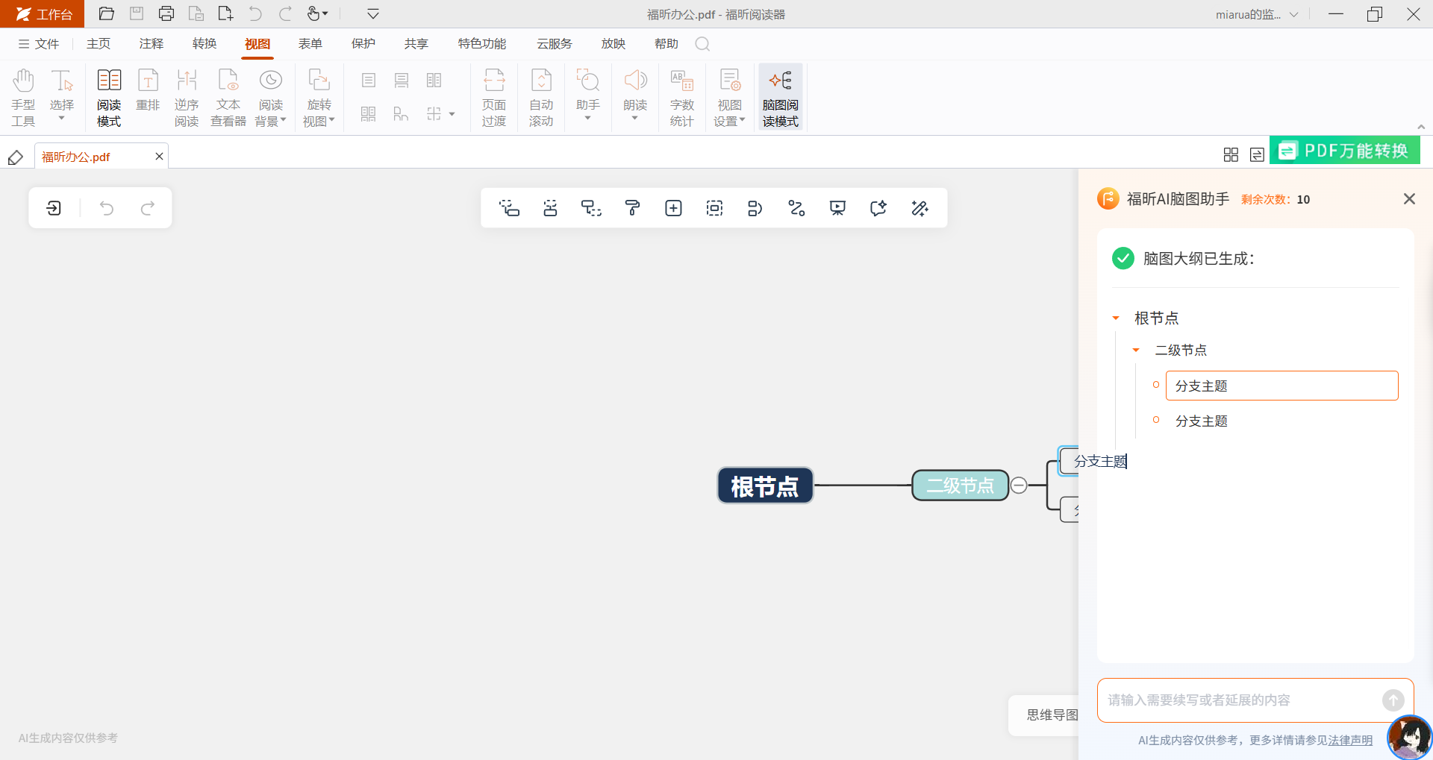Screen dimensions: 1433x760
Task: Click the paint roller format icon
Action: (632, 208)
